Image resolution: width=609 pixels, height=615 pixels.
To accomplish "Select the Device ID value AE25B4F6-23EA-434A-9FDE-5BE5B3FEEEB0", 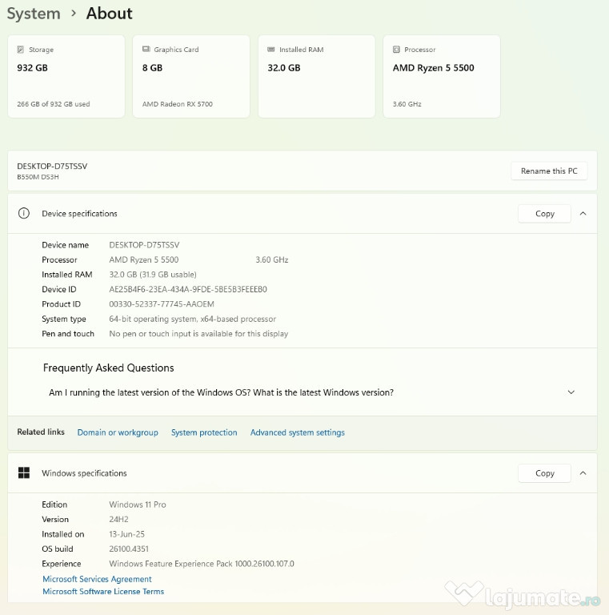I will (x=188, y=289).
